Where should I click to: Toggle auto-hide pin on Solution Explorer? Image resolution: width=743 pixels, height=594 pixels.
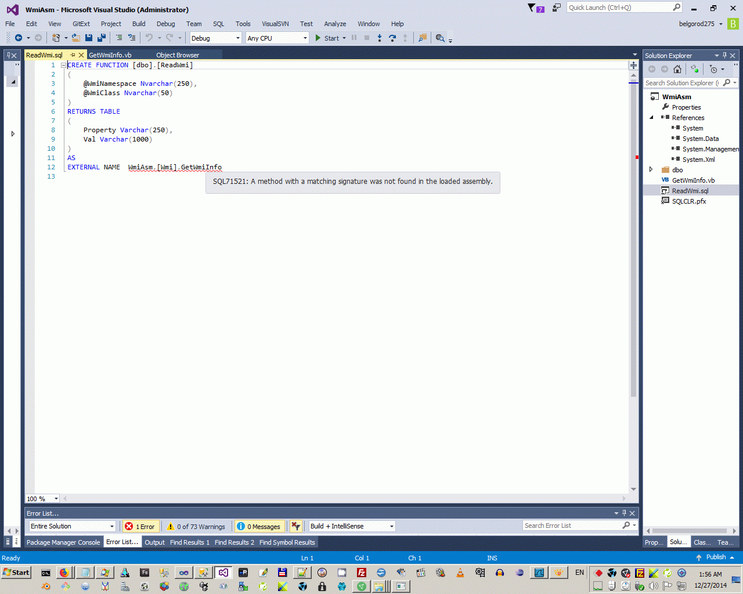pos(724,56)
